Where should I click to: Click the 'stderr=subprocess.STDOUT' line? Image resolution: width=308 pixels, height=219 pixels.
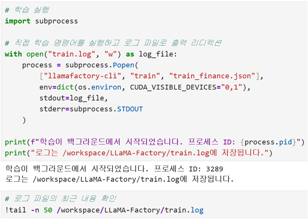coord(91,109)
